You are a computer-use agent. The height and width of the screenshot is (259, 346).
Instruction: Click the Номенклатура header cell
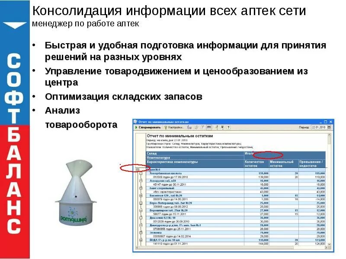click(x=195, y=158)
